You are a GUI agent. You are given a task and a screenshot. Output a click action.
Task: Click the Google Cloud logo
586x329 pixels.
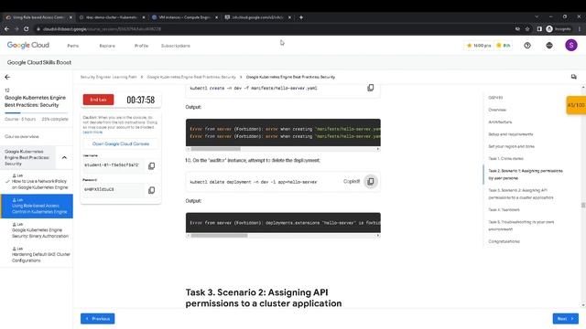coord(28,45)
